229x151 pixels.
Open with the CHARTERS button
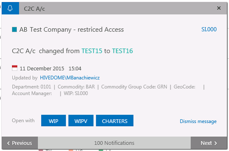point(115,120)
